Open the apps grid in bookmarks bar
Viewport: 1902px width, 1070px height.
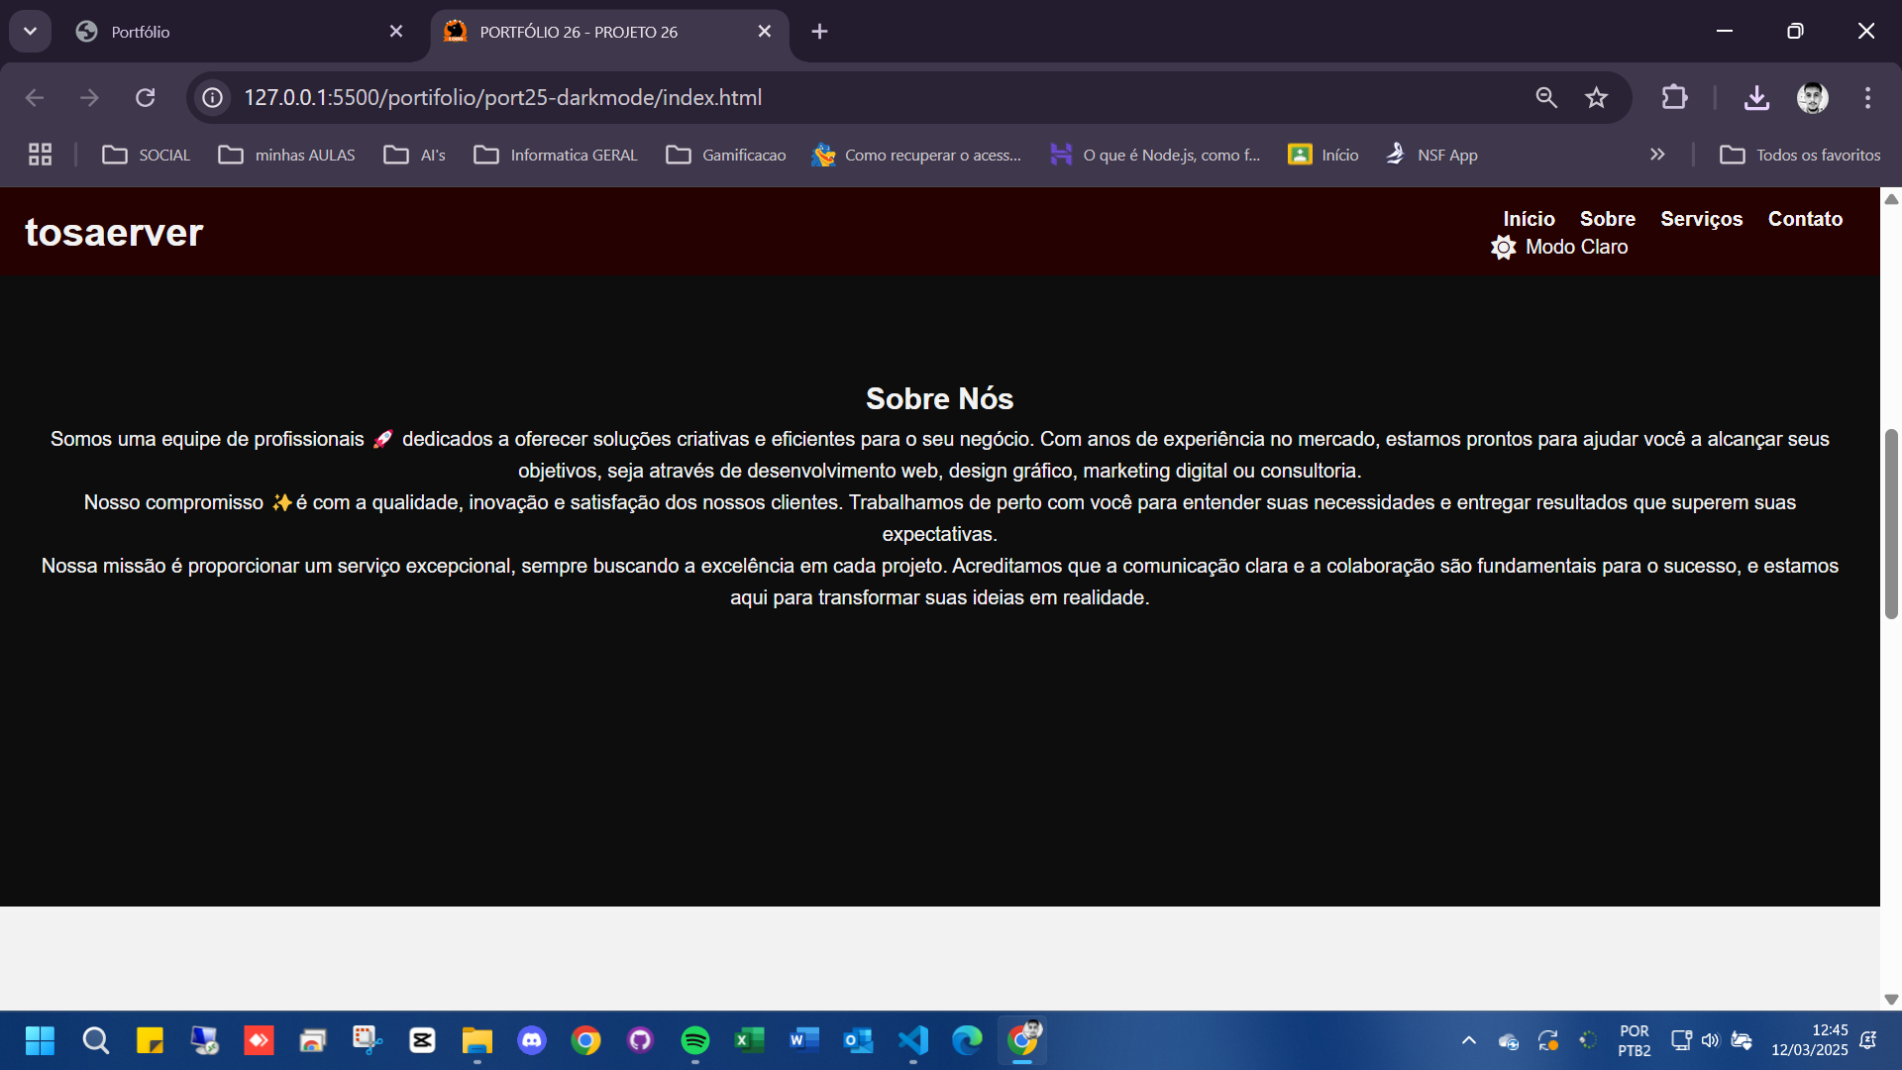(x=40, y=155)
